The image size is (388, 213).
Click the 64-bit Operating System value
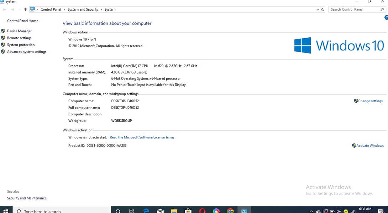coord(146,78)
